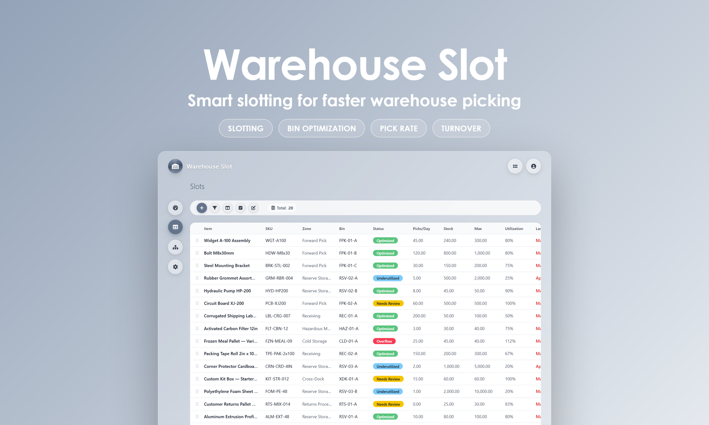
Task: Toggle the select-rows checkbox tool
Action: coord(240,208)
